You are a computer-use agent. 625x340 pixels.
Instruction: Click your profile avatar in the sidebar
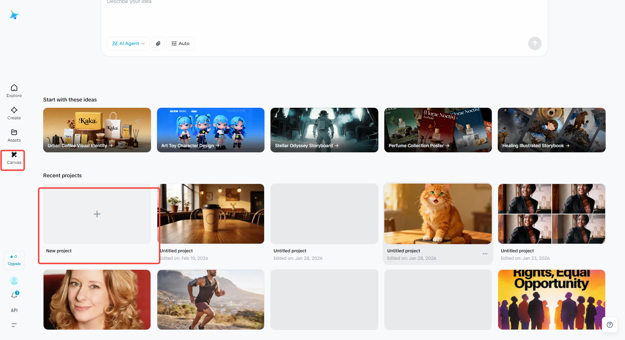click(14, 280)
